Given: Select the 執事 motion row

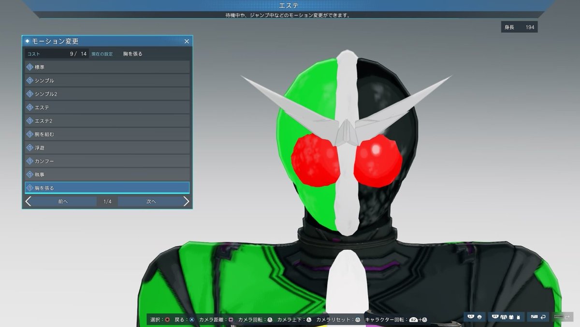Looking at the screenshot, I should click(107, 174).
